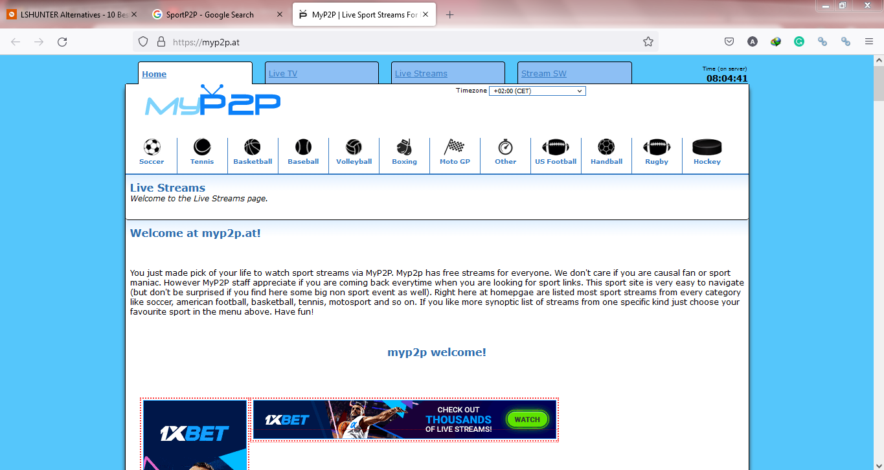Click the tall 1XBET side advertisement
The image size is (884, 470).
coord(195,435)
